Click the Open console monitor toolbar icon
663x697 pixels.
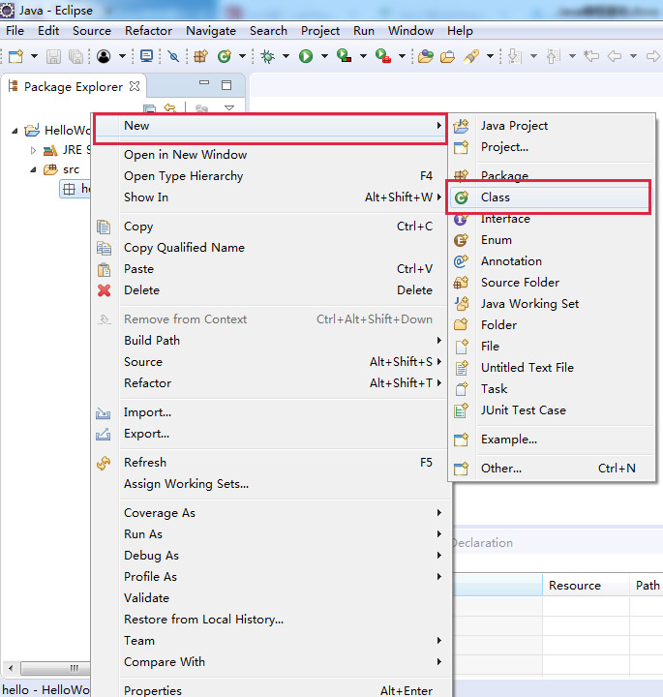point(146,56)
